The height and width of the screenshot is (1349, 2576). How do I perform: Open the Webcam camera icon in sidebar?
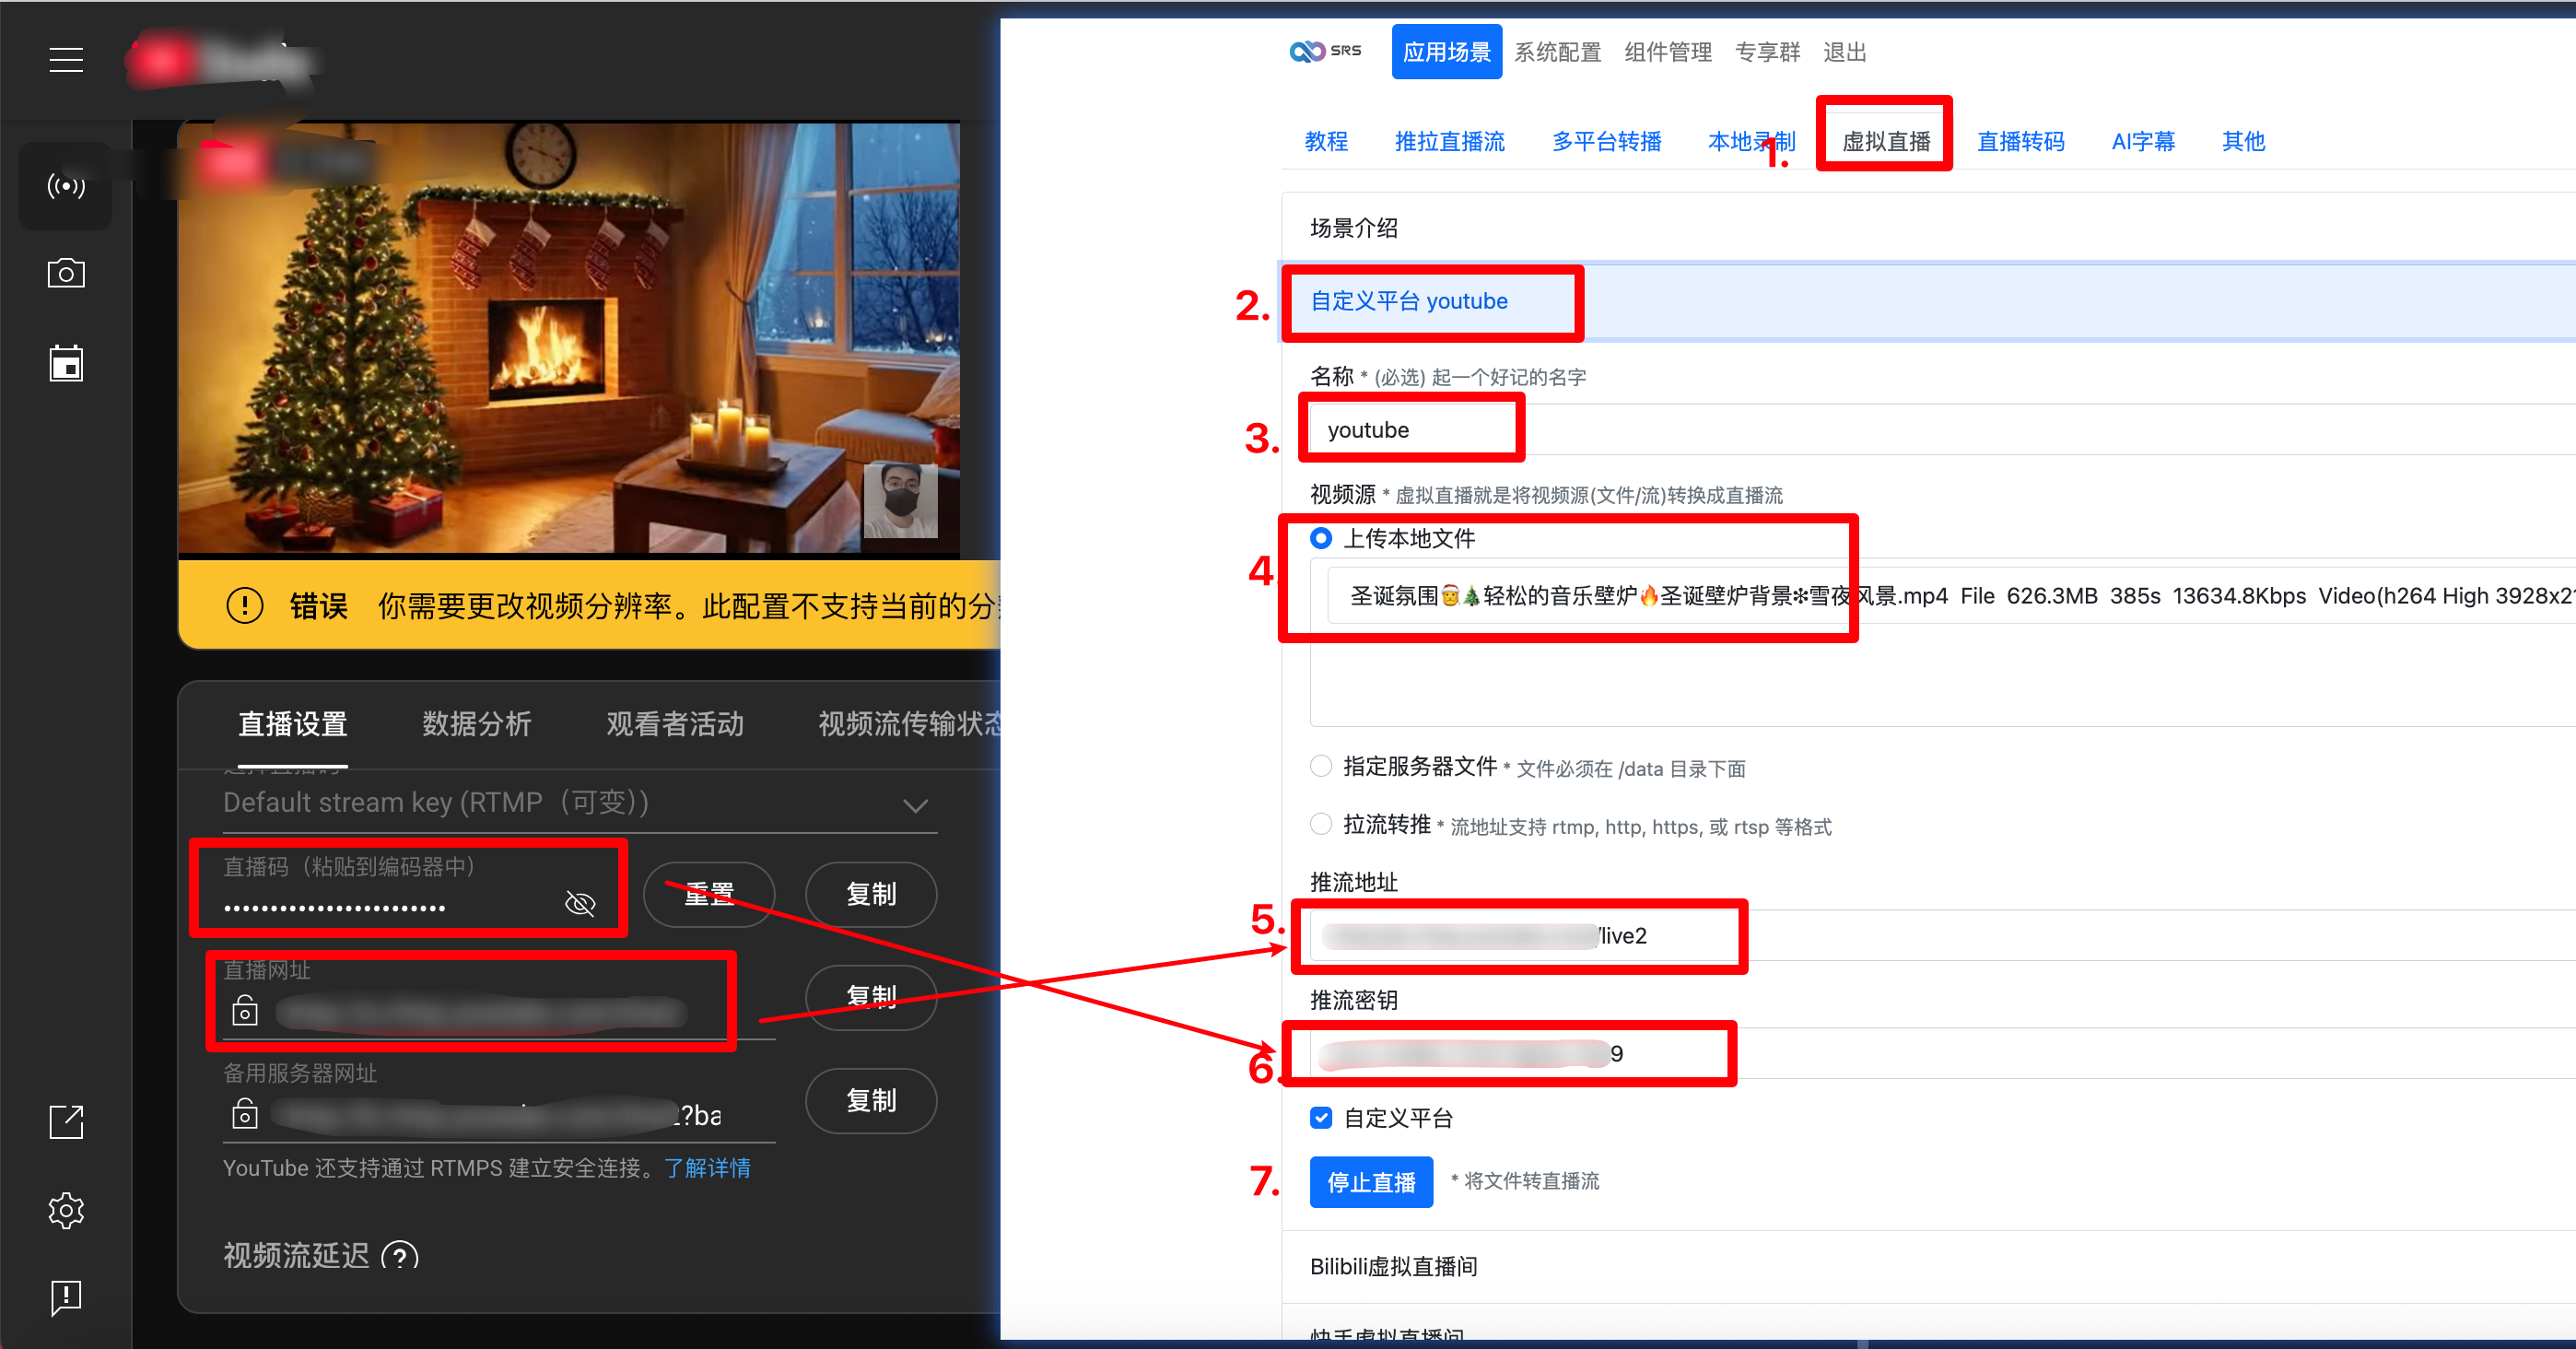66,273
